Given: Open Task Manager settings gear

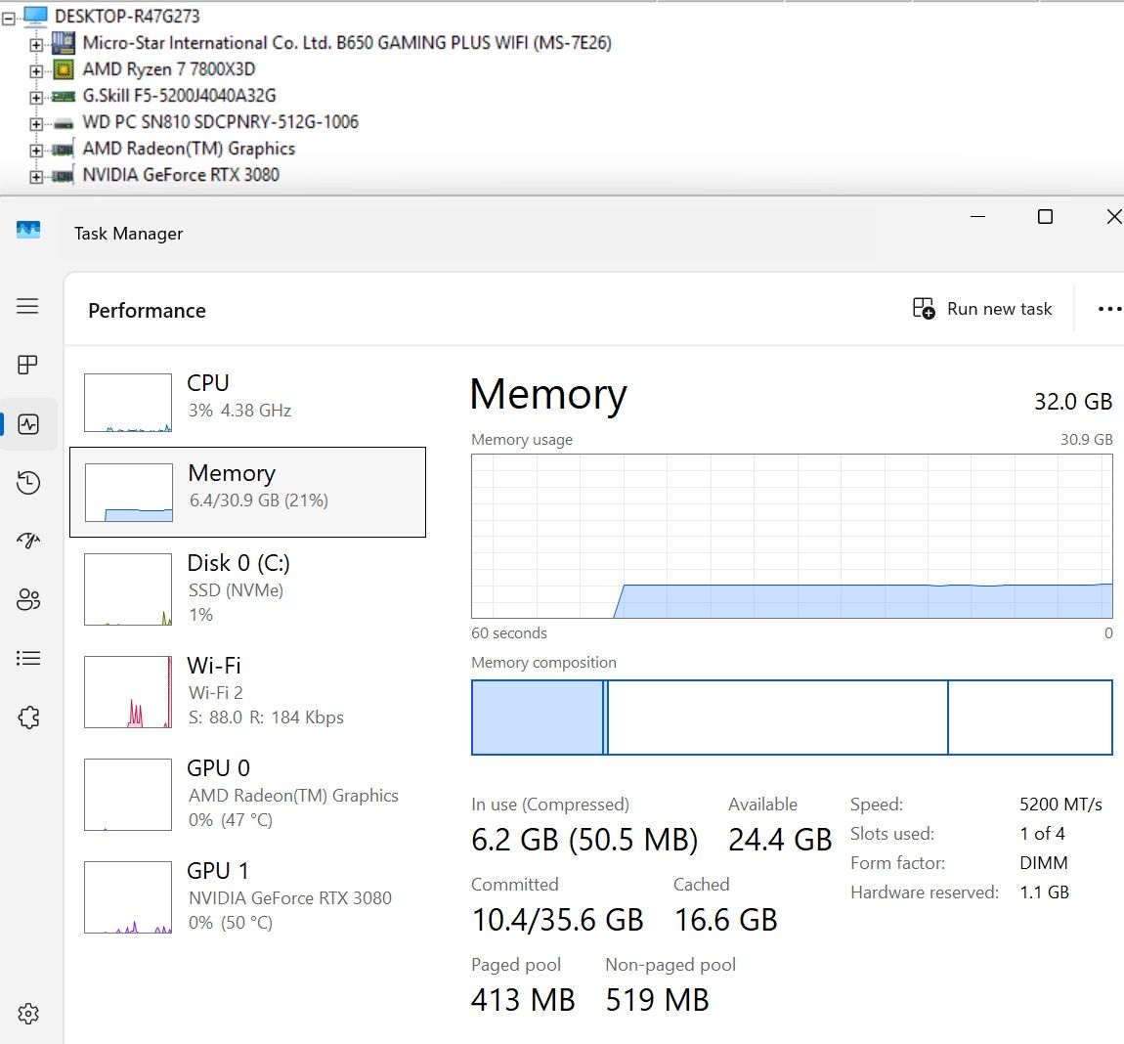Looking at the screenshot, I should tap(28, 1013).
